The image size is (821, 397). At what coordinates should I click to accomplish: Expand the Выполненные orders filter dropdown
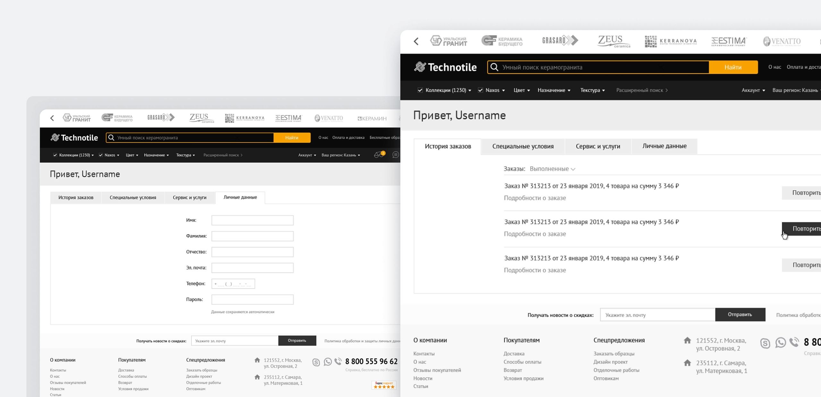point(552,169)
